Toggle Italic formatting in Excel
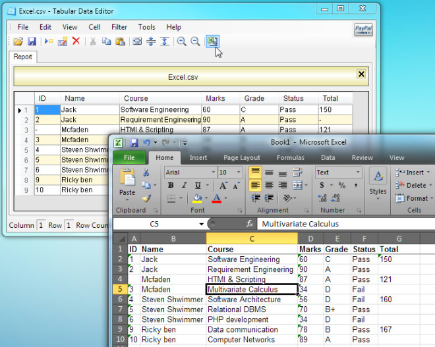This screenshot has width=435, height=347. (x=184, y=185)
